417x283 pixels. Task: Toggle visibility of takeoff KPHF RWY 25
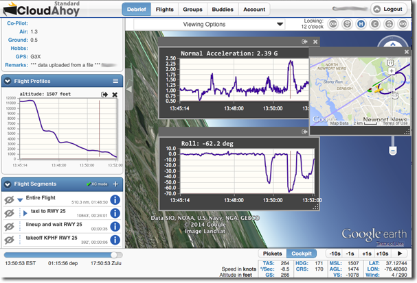[10, 240]
